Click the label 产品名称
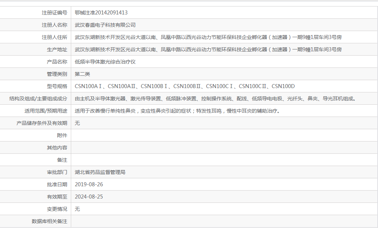This screenshot has height=231, width=378. 57,62
